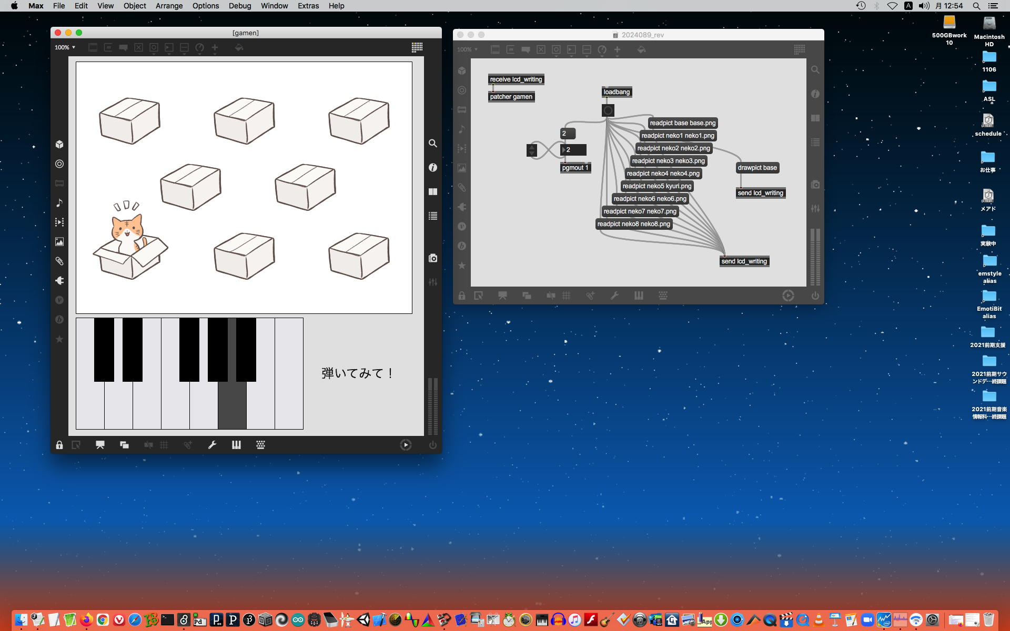Open zoom dropdown in 2024089_rev window
The height and width of the screenshot is (631, 1010).
coord(467,49)
